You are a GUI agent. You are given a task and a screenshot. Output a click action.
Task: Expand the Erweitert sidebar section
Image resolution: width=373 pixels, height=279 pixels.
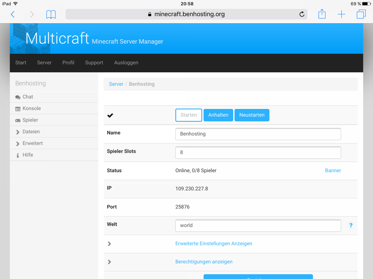[x=32, y=143]
